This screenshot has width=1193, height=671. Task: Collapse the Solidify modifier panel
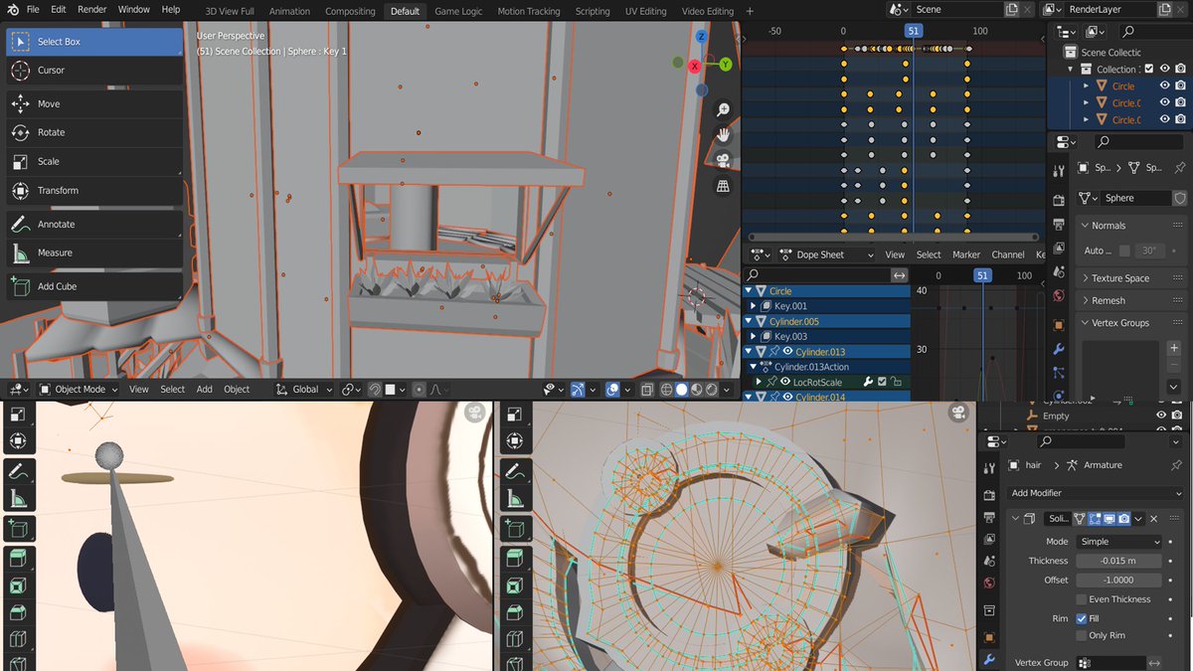1016,518
